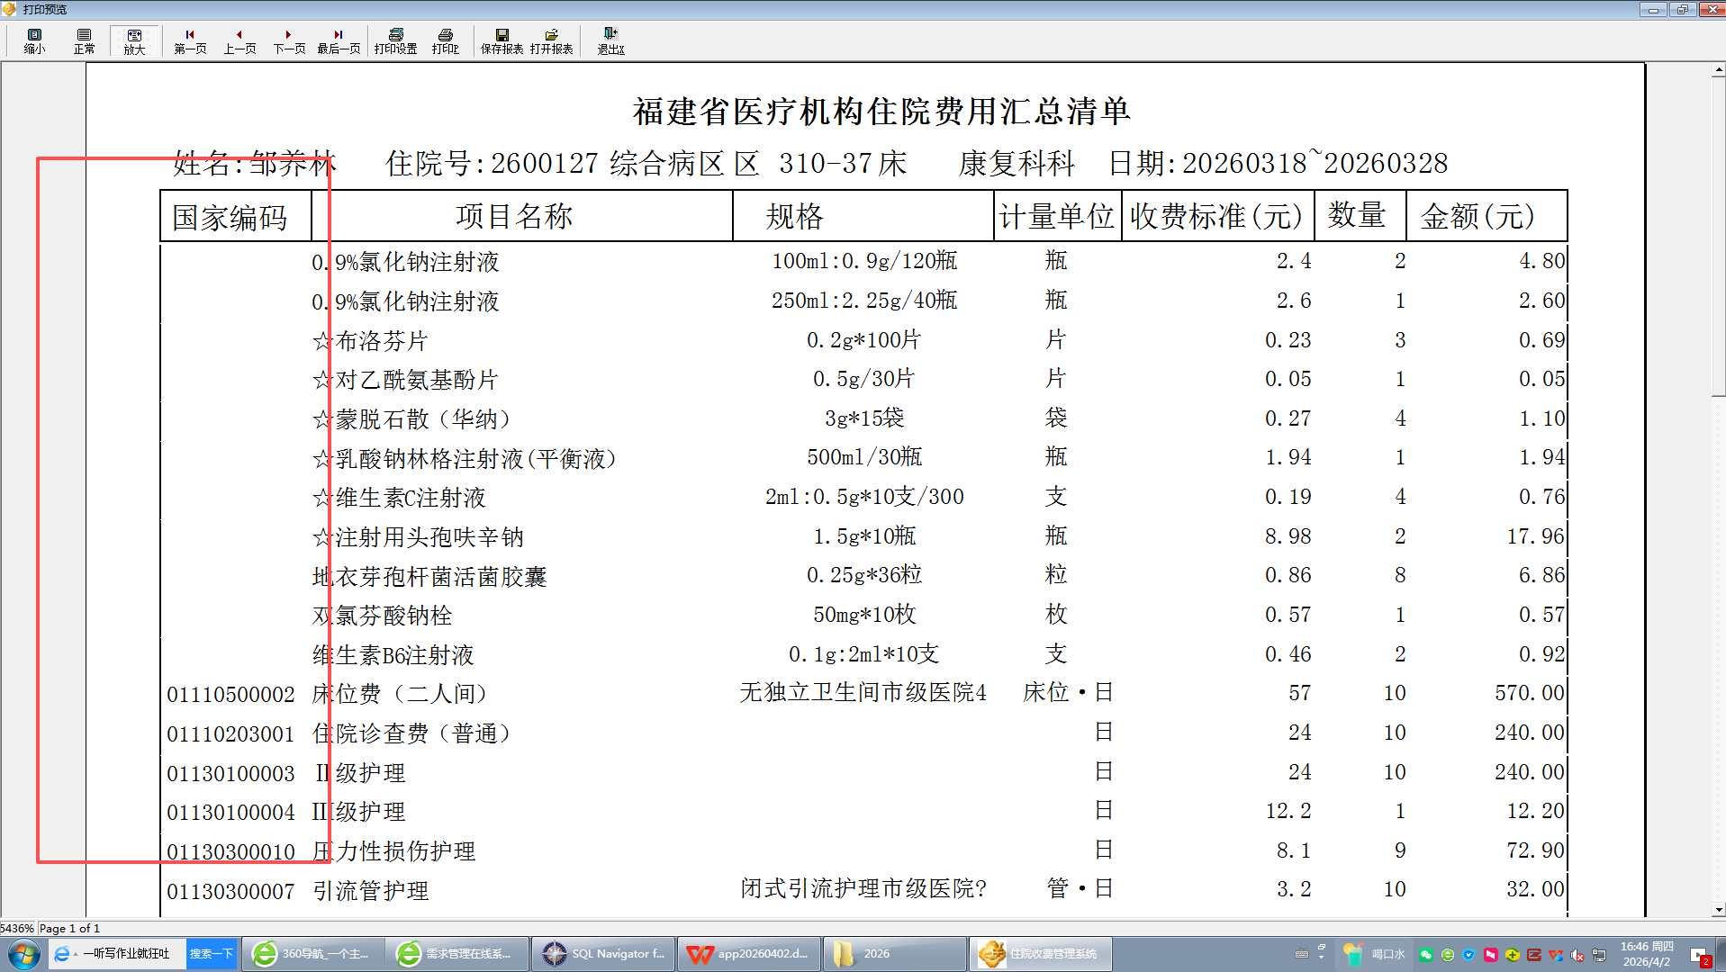Open the Windows Start menu
The image size is (1726, 972).
(23, 954)
